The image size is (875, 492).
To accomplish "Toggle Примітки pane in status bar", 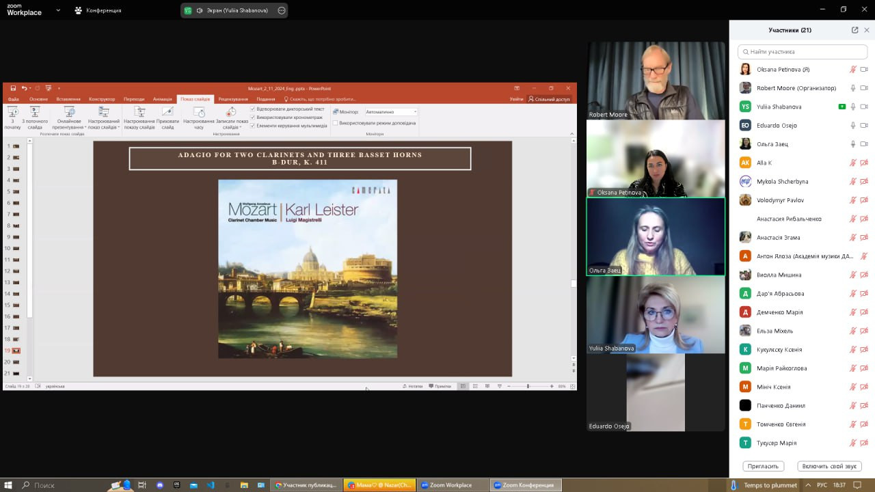I will (x=440, y=386).
